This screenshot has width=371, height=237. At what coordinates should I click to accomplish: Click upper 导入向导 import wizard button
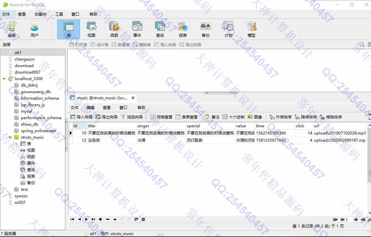pos(165,45)
